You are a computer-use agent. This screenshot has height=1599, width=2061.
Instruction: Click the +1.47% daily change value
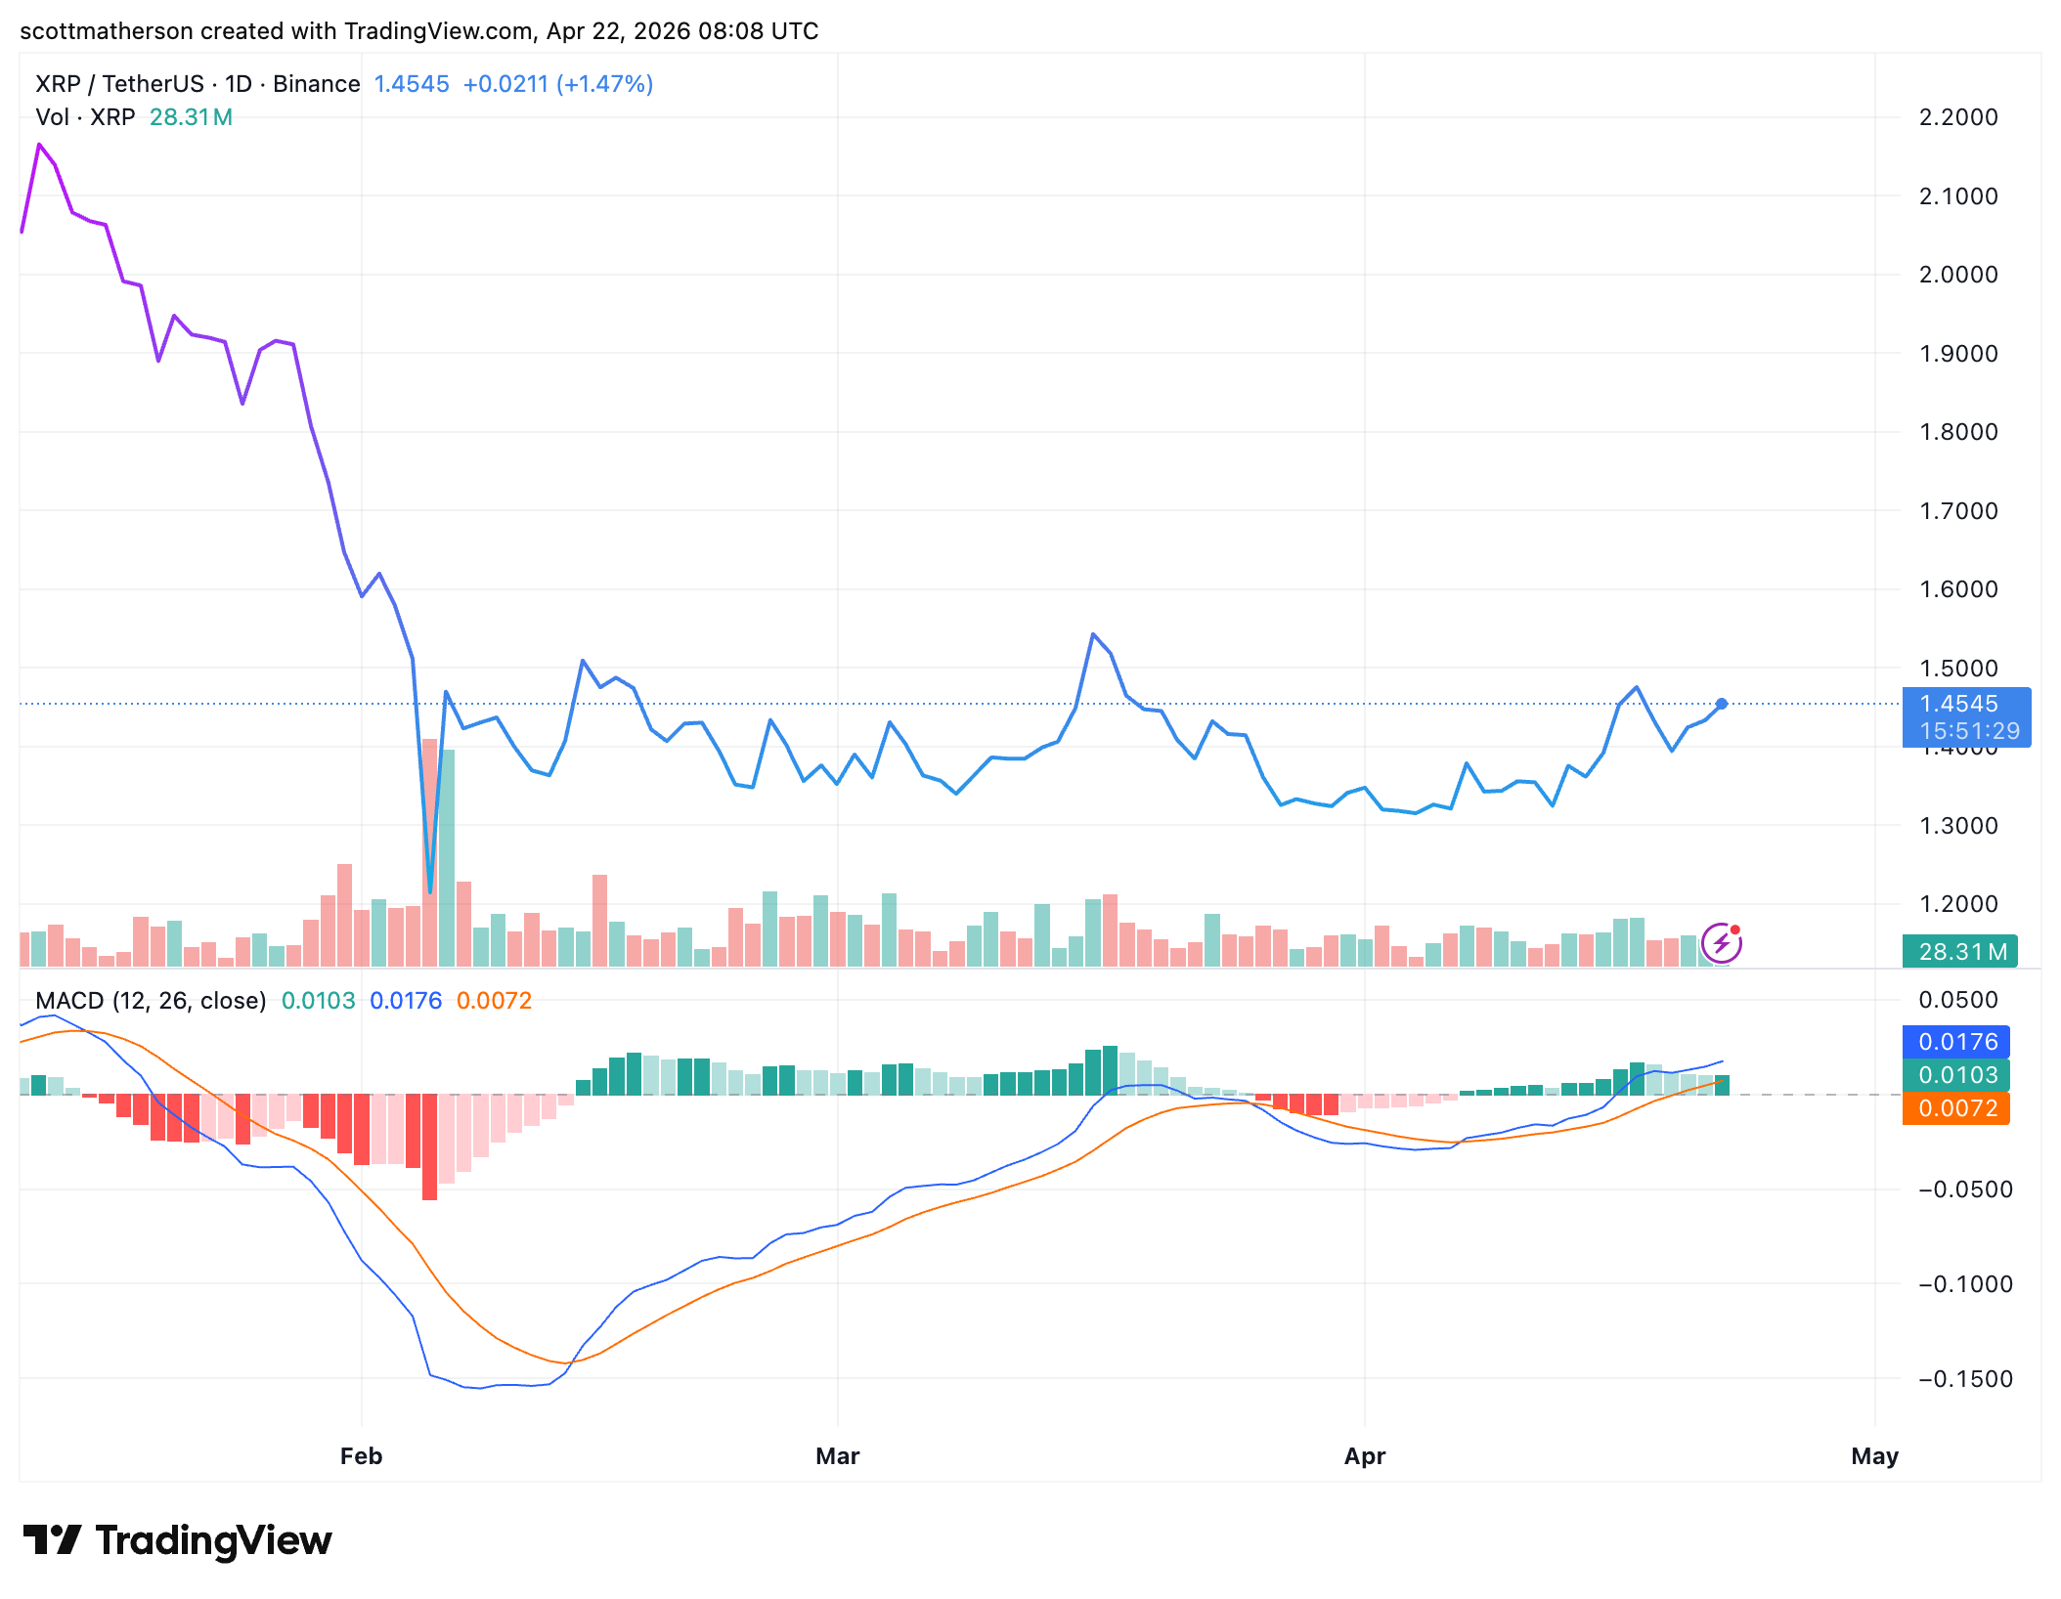coord(603,83)
